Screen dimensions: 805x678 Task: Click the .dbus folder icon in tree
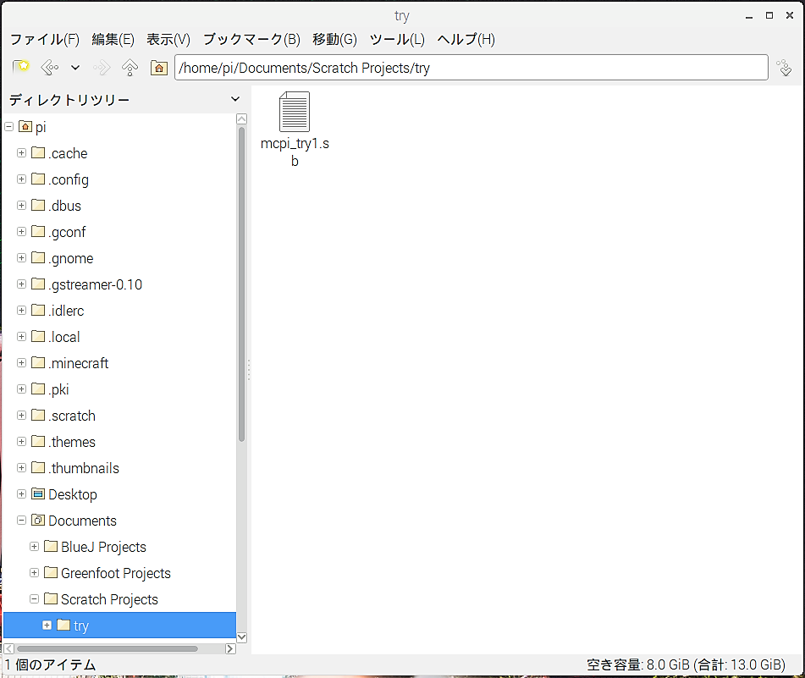38,205
